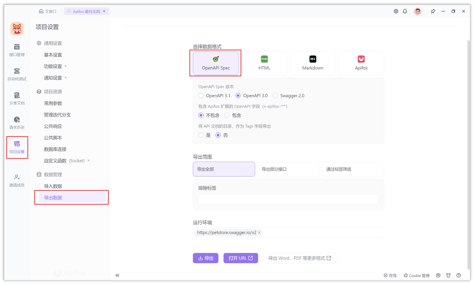This screenshot has height=285, width=474.
Task: Select 否 for Tags export
Action: (218, 135)
